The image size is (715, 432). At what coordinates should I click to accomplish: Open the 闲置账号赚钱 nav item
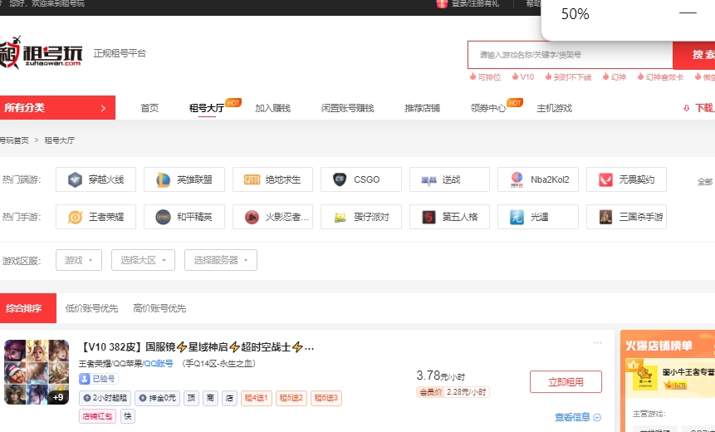347,108
